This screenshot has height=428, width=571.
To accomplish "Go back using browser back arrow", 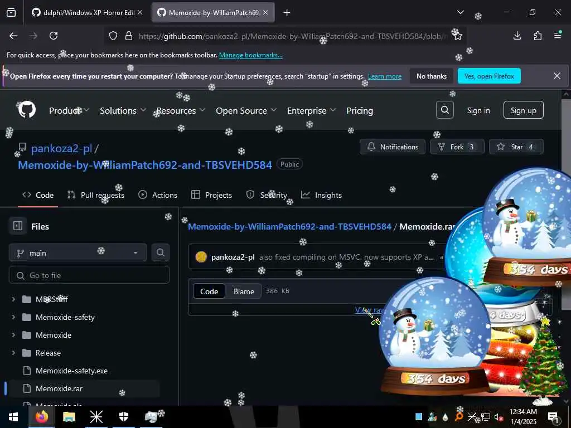I will (13, 36).
